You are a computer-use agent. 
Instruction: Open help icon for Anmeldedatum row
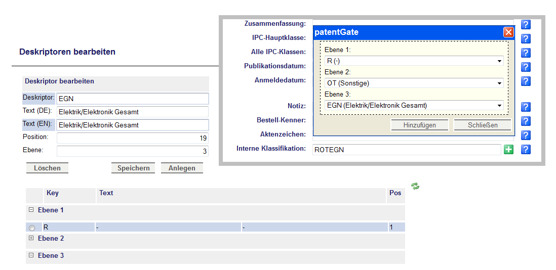[526, 81]
